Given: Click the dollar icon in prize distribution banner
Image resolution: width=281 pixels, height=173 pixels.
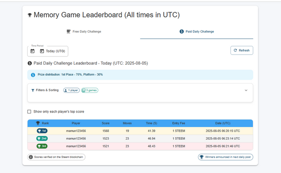Looking at the screenshot, I should [33, 75].
